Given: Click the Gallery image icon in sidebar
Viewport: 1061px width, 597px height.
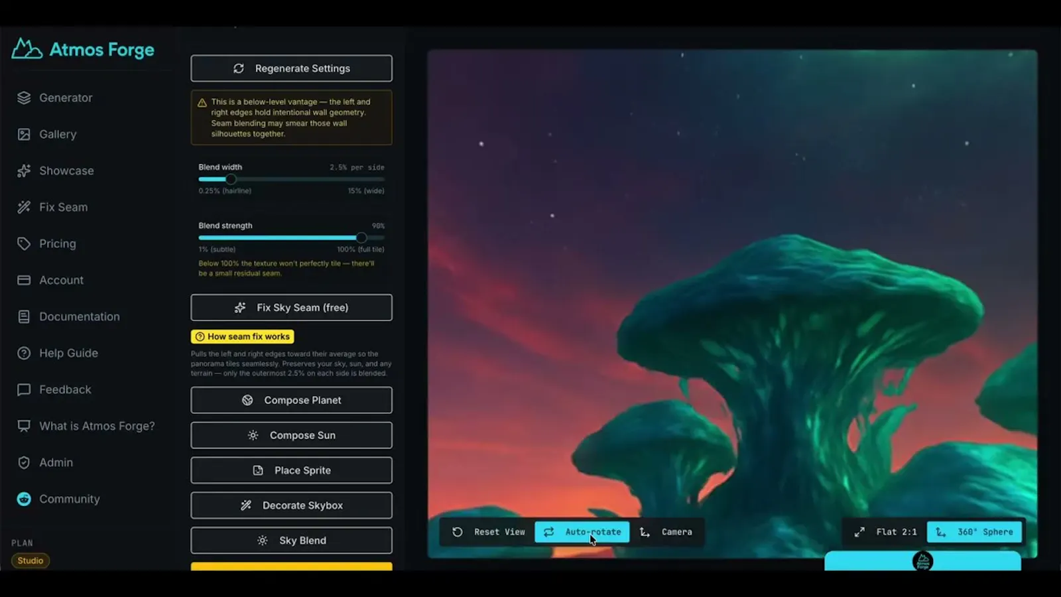Looking at the screenshot, I should [24, 134].
